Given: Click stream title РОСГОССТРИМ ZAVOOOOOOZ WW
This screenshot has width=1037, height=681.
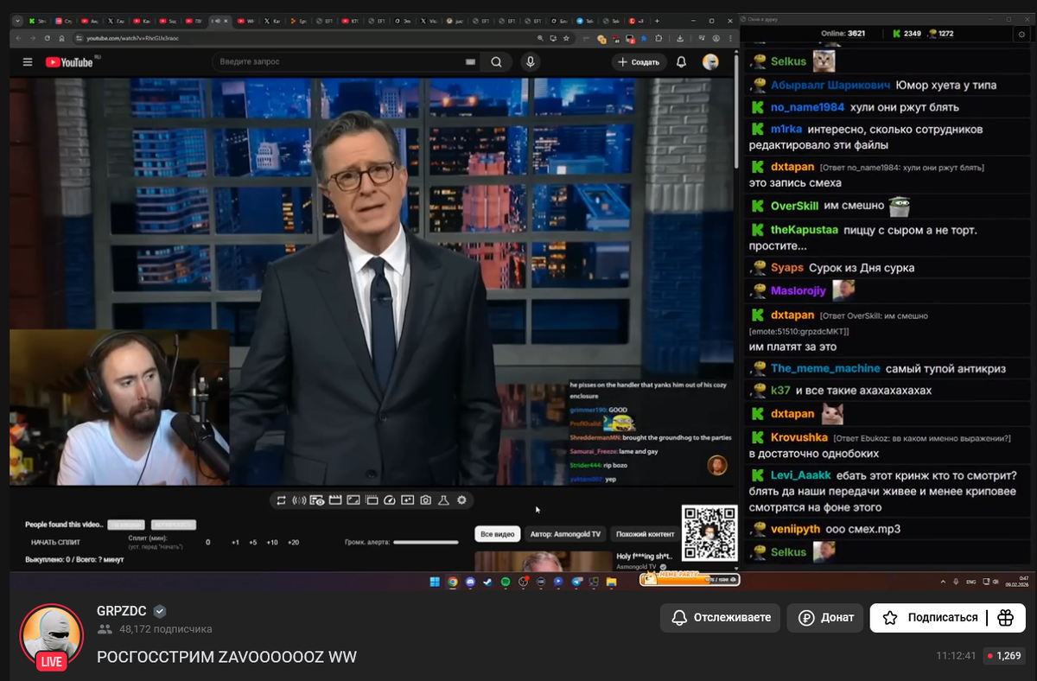Looking at the screenshot, I should click(226, 658).
